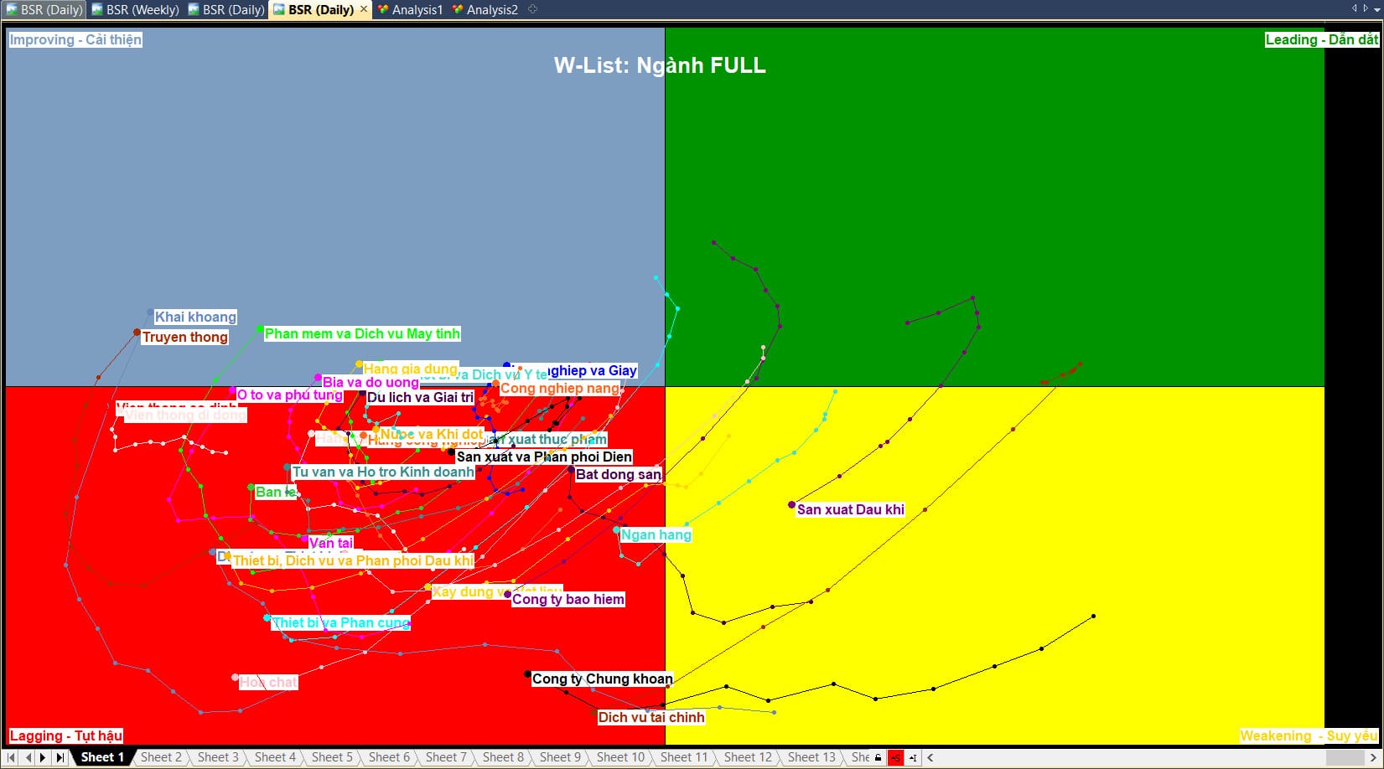
Task: Select 'Phan mem va Dich vu May tinh' label
Action: click(362, 333)
